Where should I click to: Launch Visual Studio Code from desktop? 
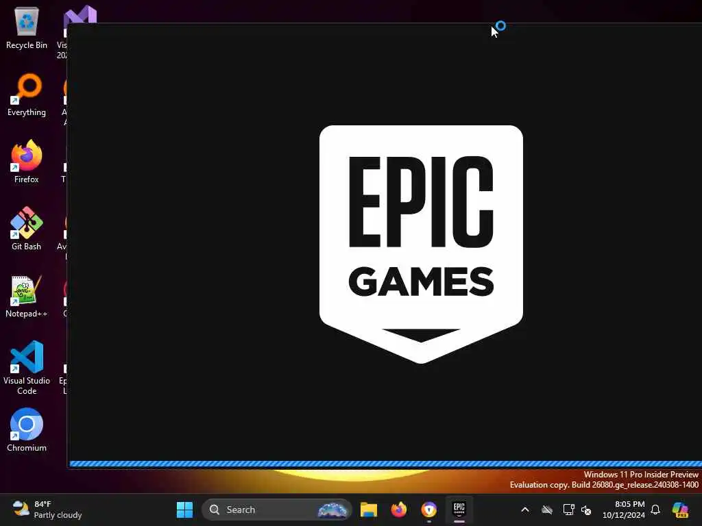tap(27, 368)
